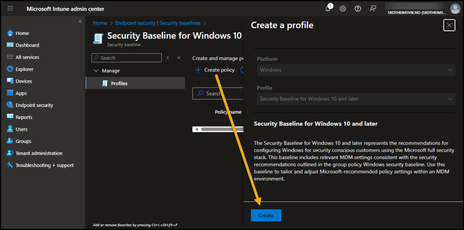Open the Settings gear icon
The height and width of the screenshot is (230, 464).
[343, 9]
